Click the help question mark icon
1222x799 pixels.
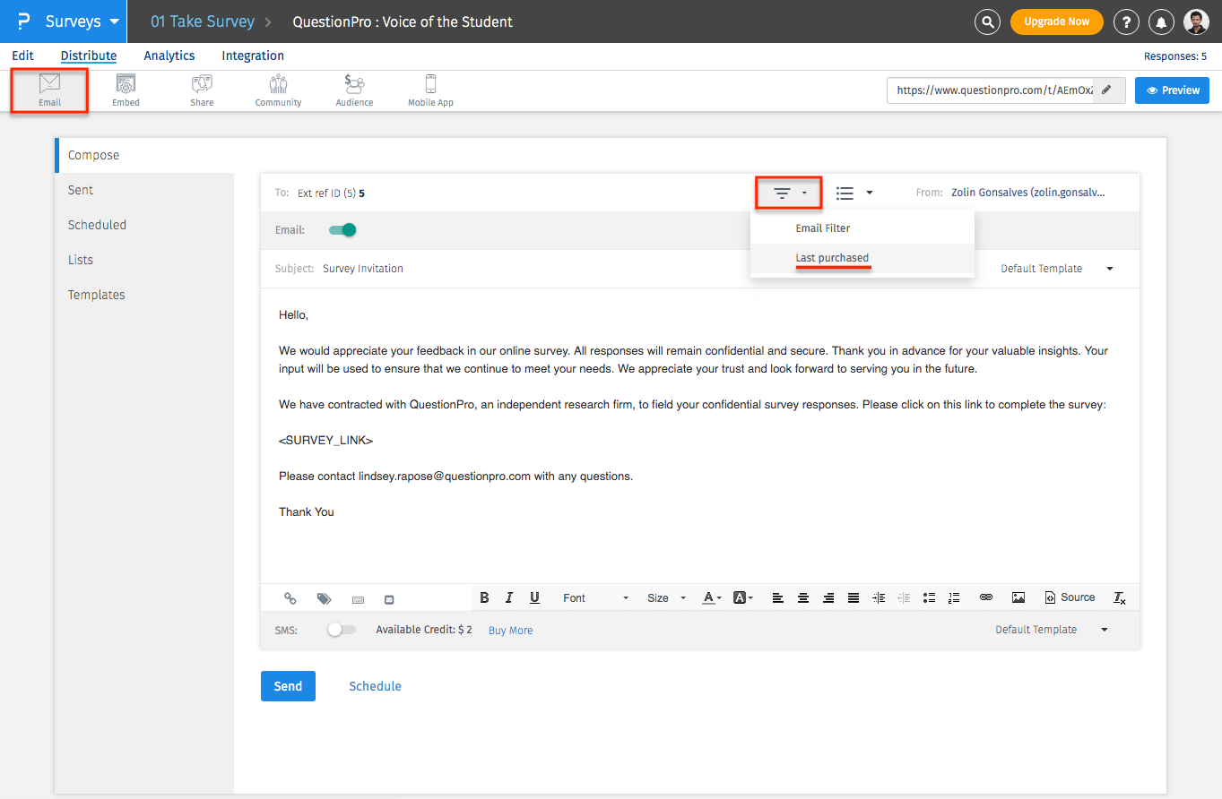tap(1126, 21)
